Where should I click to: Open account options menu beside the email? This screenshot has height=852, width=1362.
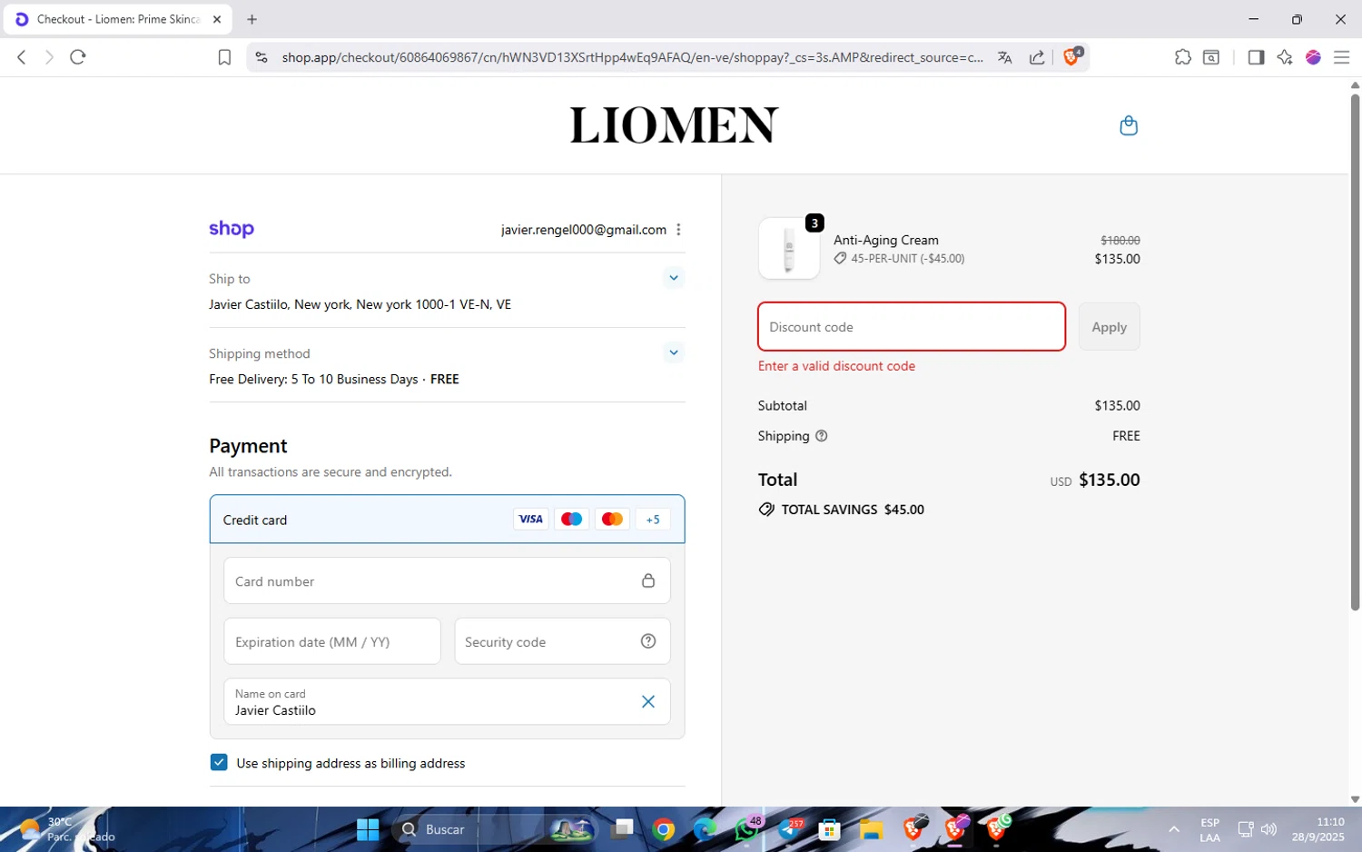[678, 230]
